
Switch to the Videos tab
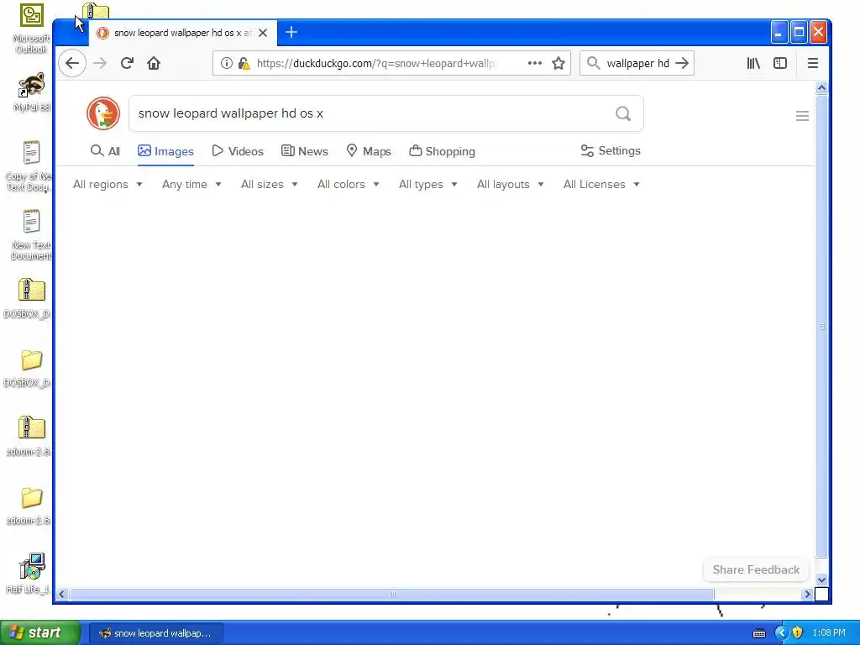(238, 151)
